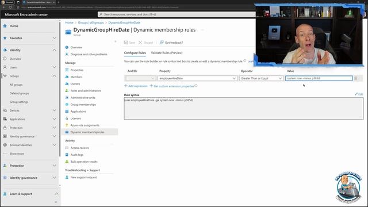This screenshot has height=207, width=368.
Task: Switch to the Configure Rules tab
Action: pyautogui.click(x=135, y=53)
